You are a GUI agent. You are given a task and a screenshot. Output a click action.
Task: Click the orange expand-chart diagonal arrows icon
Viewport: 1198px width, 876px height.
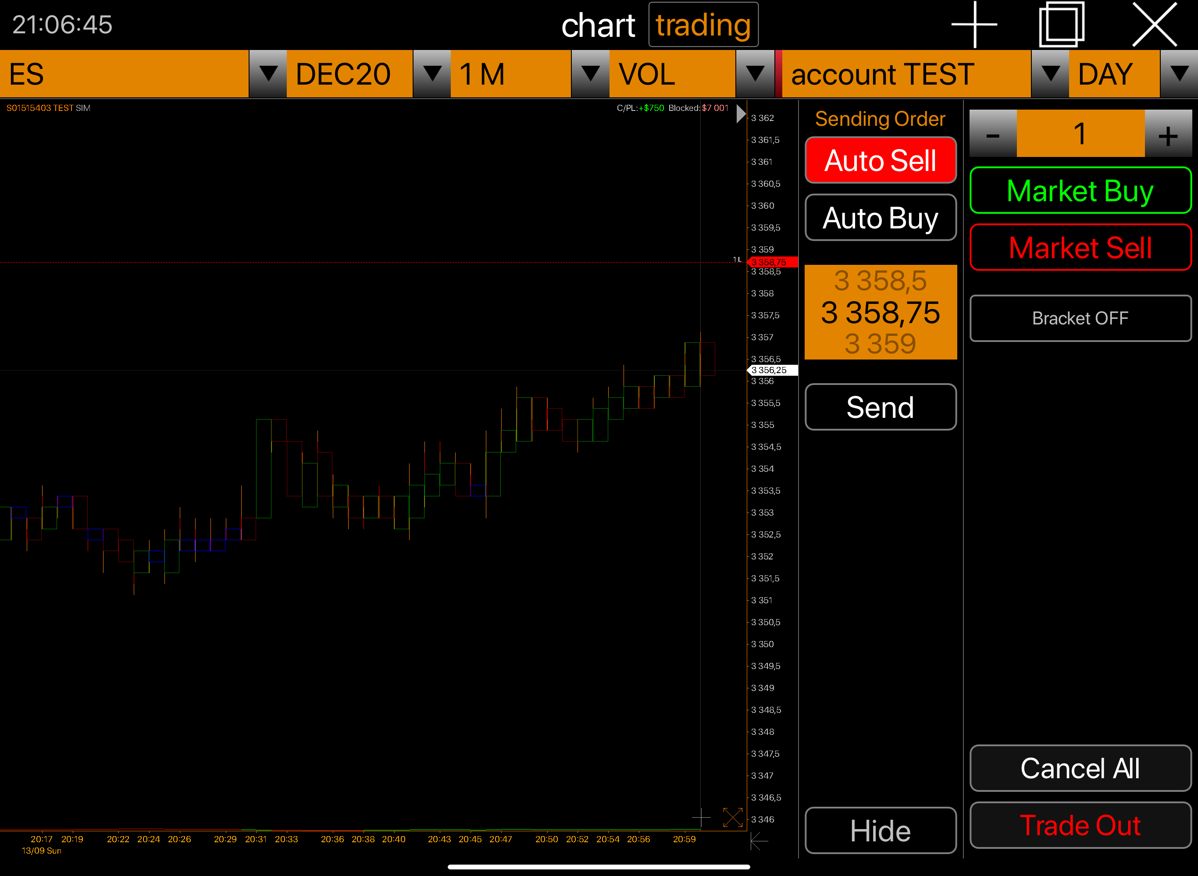coord(732,818)
